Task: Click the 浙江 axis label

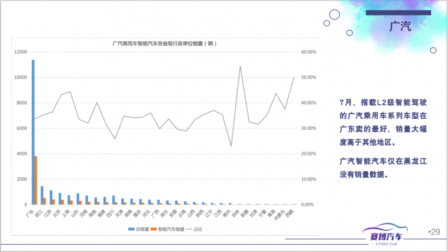Action: pos(39,214)
